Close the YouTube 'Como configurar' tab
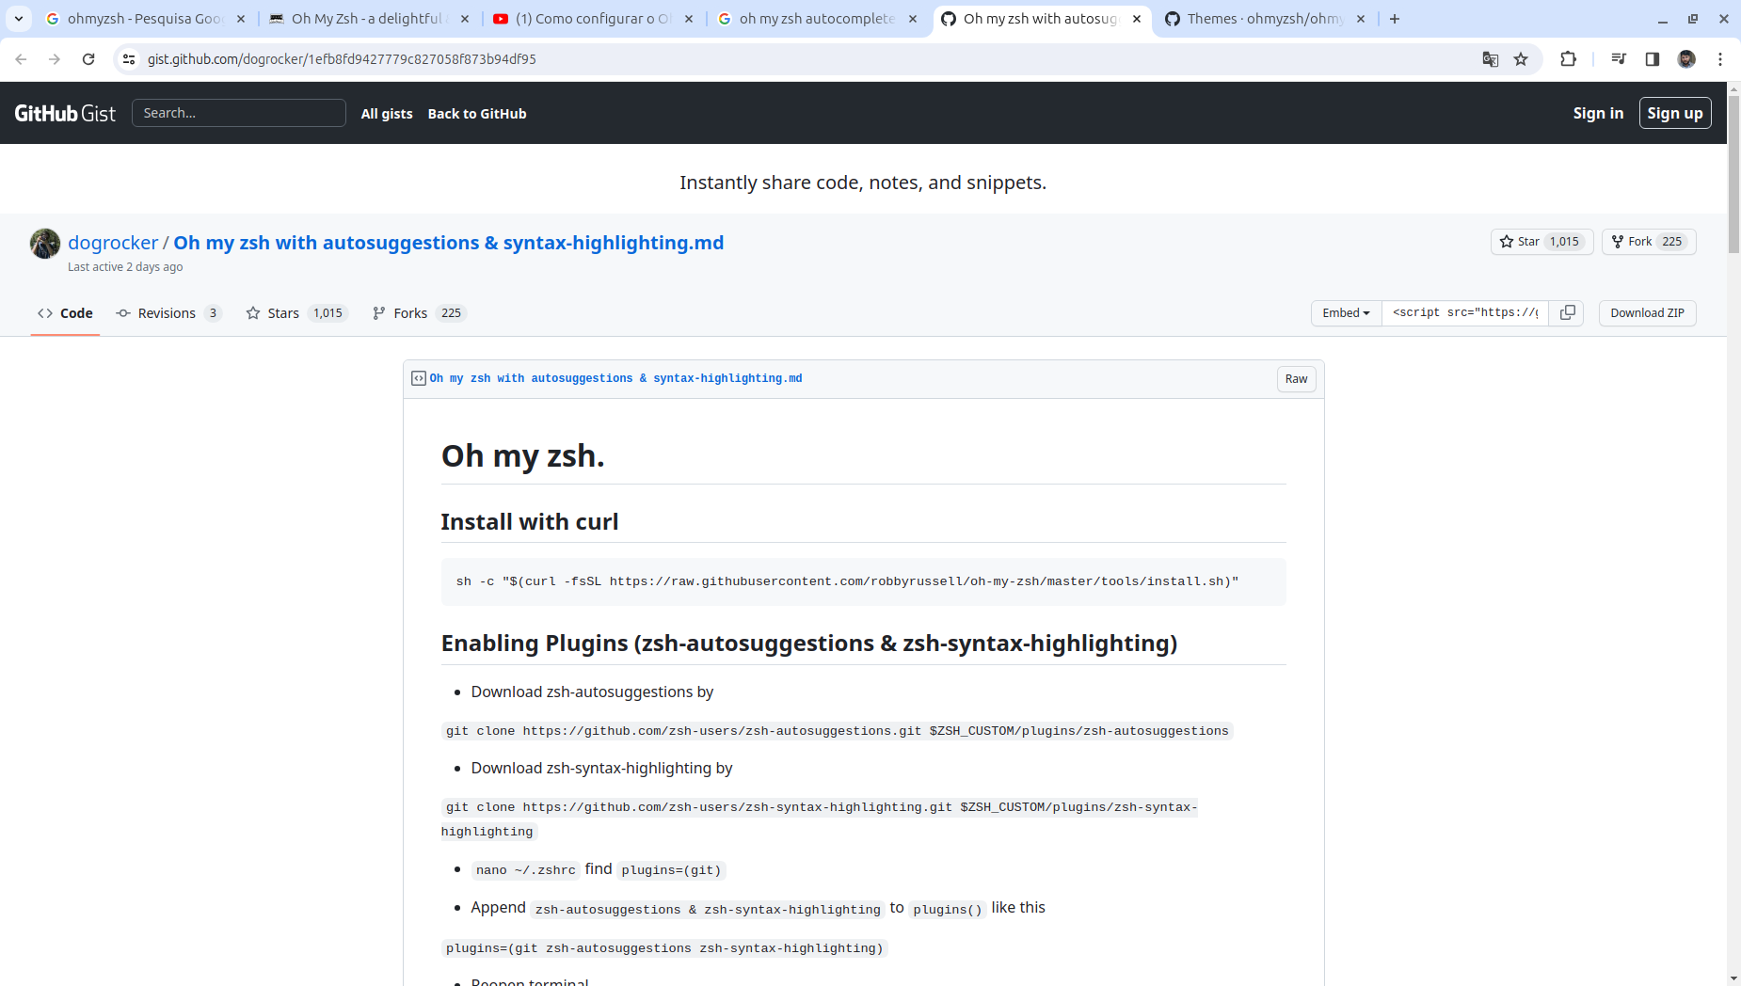 point(689,19)
